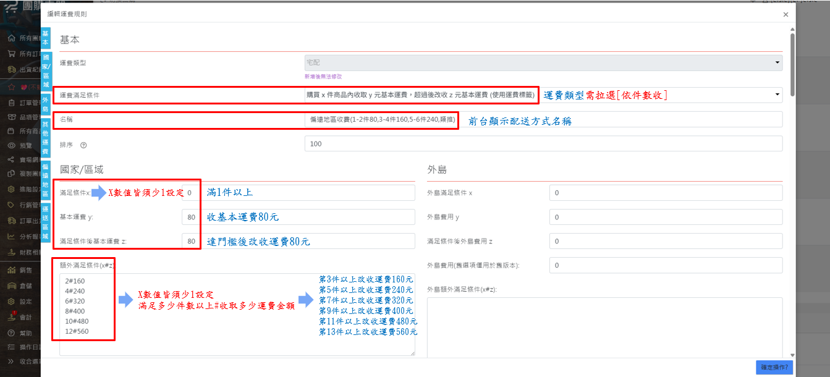The width and height of the screenshot is (830, 377).
Task: Switch to the 國家/區域 side tab
Action: click(x=45, y=70)
